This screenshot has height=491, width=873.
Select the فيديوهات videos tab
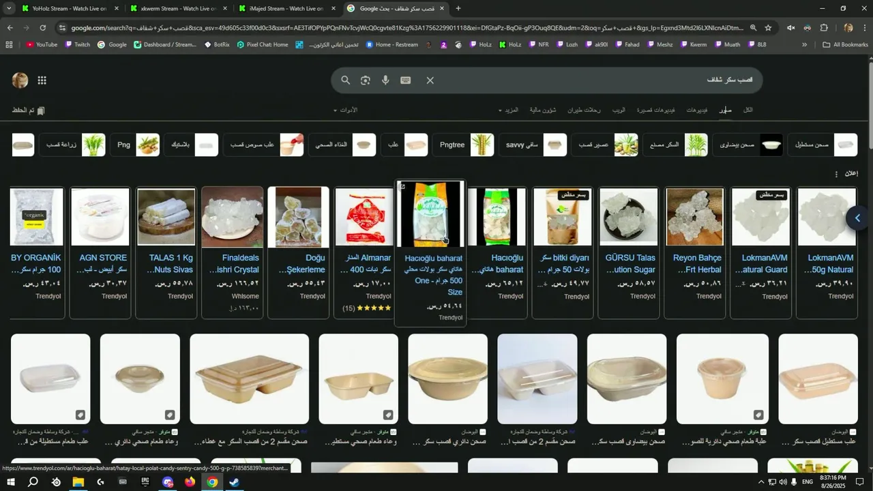click(x=697, y=110)
